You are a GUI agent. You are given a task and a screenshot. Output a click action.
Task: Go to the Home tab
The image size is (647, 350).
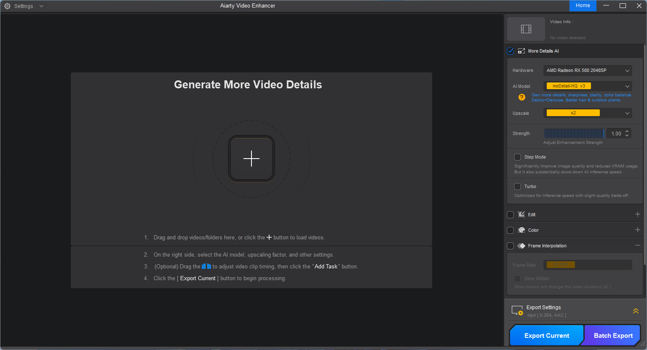(x=583, y=5)
